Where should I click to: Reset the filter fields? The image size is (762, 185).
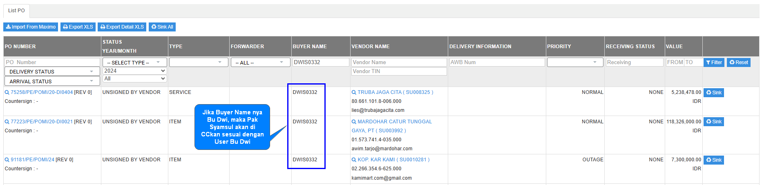tap(738, 62)
